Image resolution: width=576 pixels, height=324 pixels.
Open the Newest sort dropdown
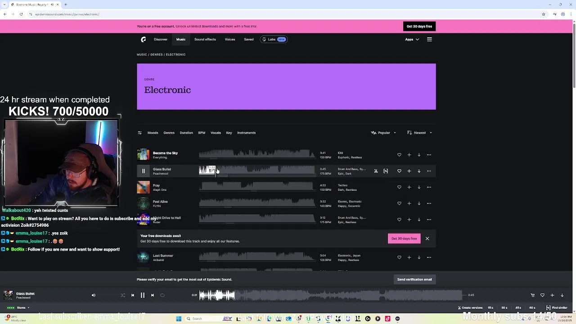(x=419, y=133)
